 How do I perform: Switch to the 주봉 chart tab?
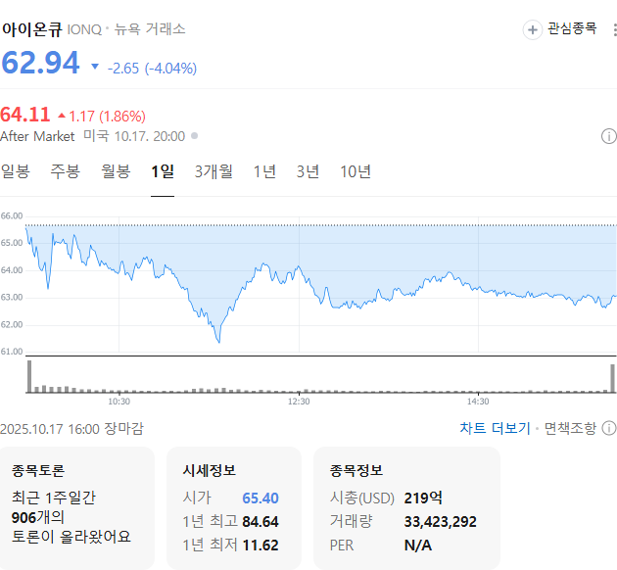tap(66, 171)
